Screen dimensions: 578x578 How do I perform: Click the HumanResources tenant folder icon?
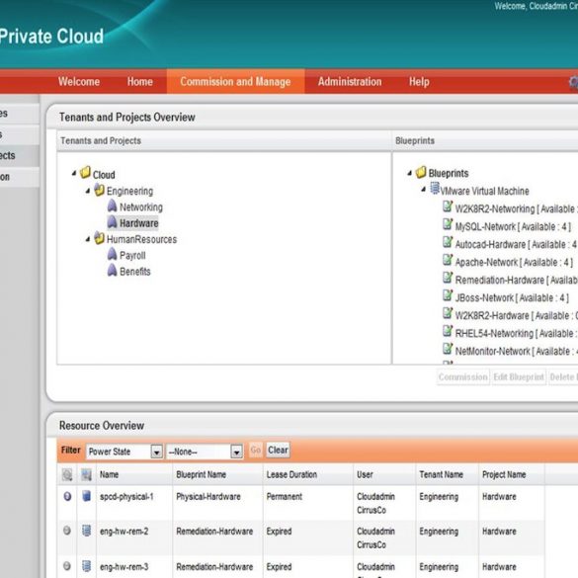coord(99,238)
